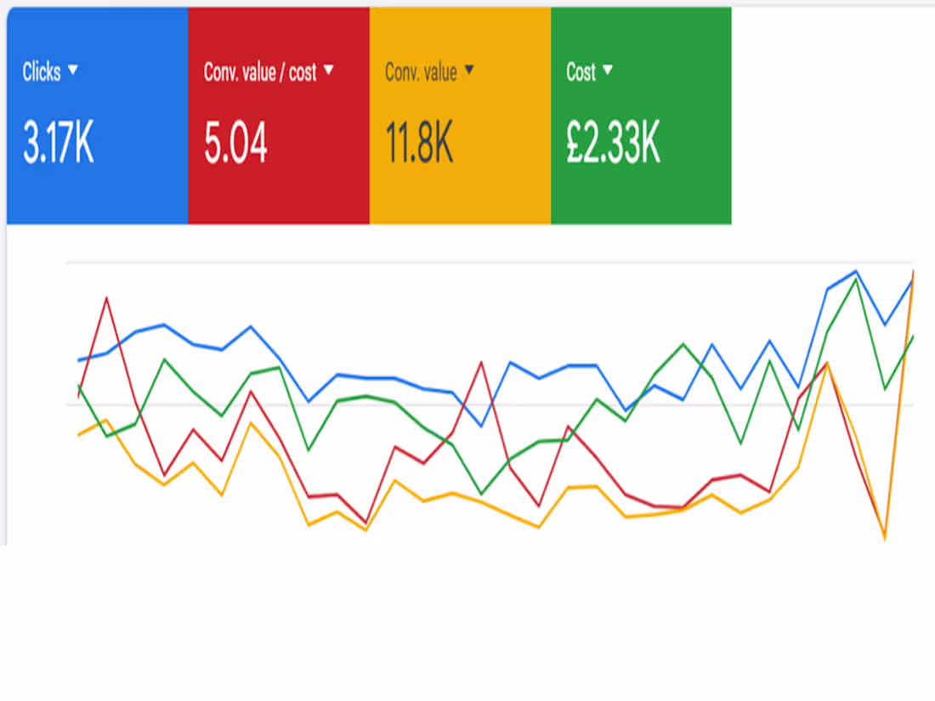The height and width of the screenshot is (701, 935).
Task: Open the Clicks metric dropdown arrow
Action: click(x=73, y=72)
